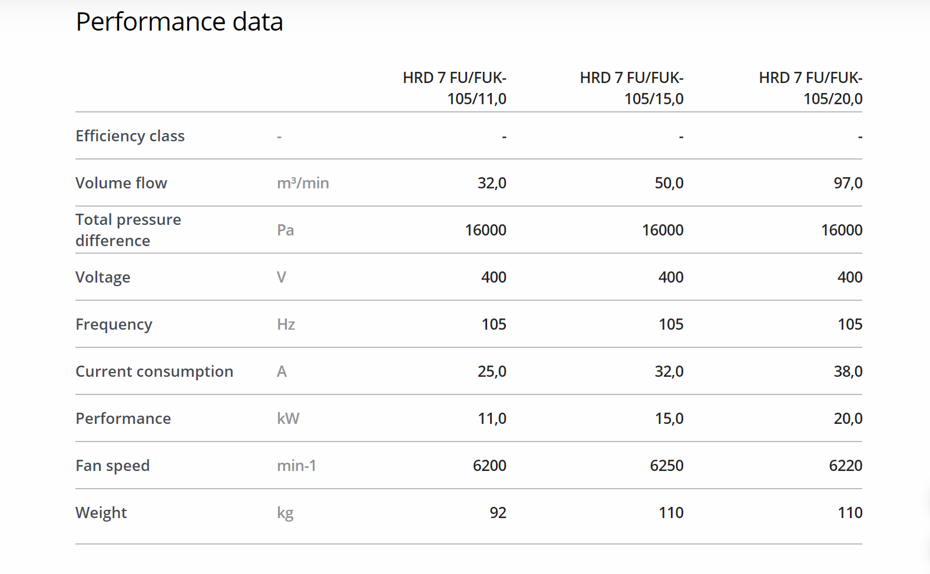
Task: Click the fan speed value 6250
Action: (x=666, y=466)
